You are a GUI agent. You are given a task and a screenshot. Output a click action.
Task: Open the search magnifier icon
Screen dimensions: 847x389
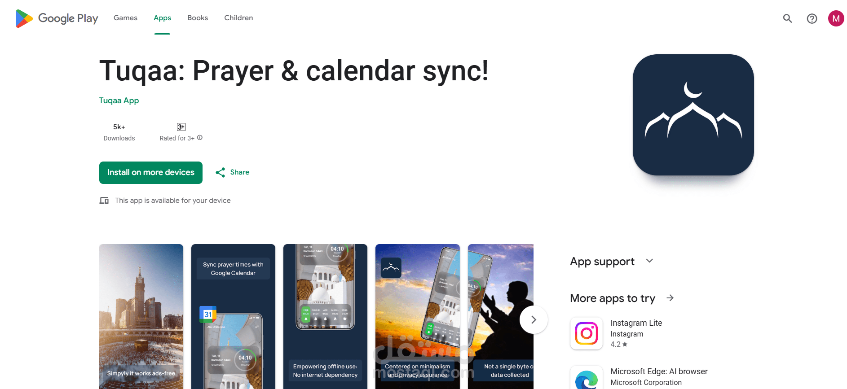(x=787, y=18)
